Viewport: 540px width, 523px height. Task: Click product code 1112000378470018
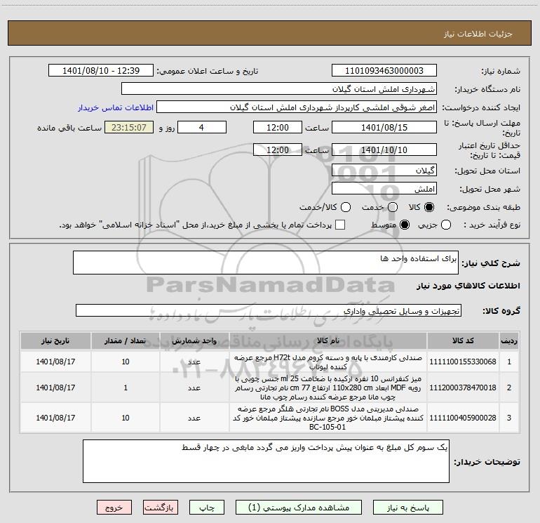click(463, 388)
